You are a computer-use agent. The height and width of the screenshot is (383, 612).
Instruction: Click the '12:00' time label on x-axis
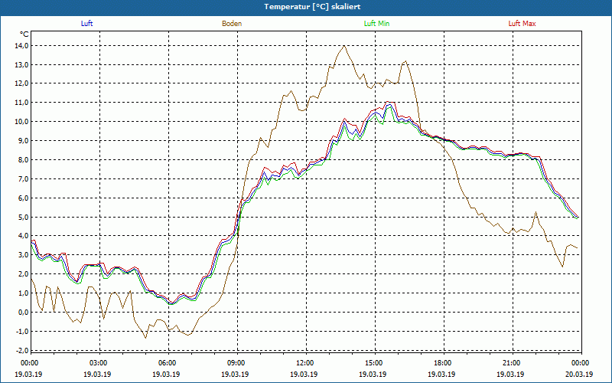point(304,363)
